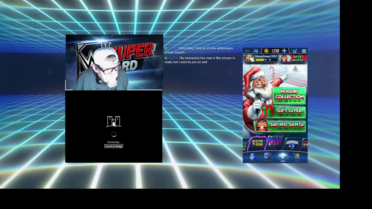This screenshot has width=372, height=209.
Task: Click chat message 'attending a virtual concert'
Action: coord(198,50)
